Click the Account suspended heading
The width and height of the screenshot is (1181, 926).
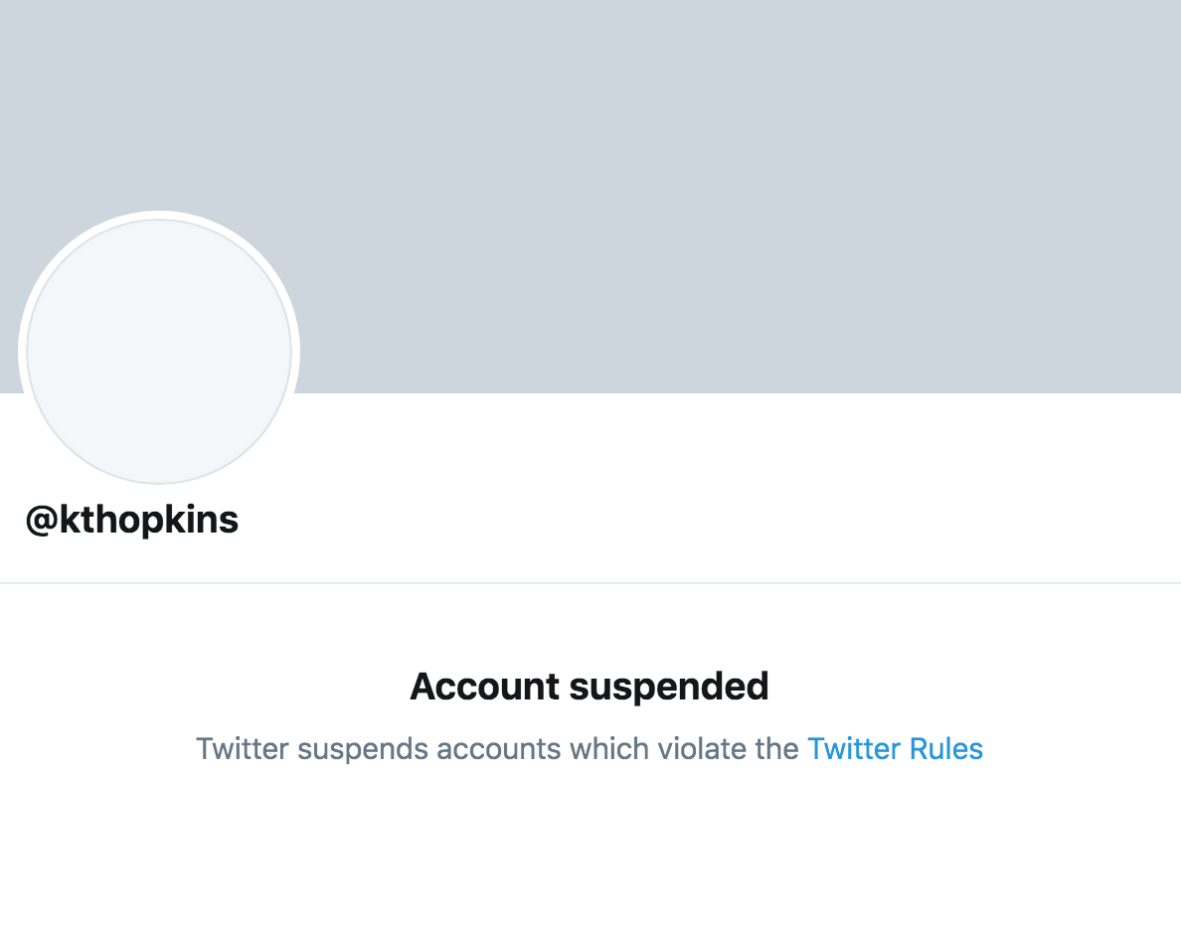point(589,687)
